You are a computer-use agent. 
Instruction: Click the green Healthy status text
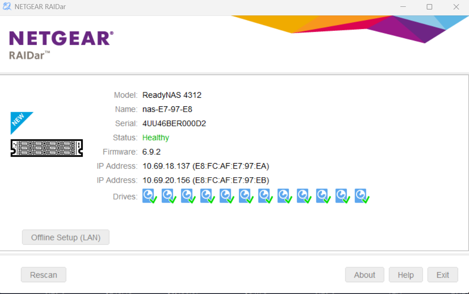(155, 138)
